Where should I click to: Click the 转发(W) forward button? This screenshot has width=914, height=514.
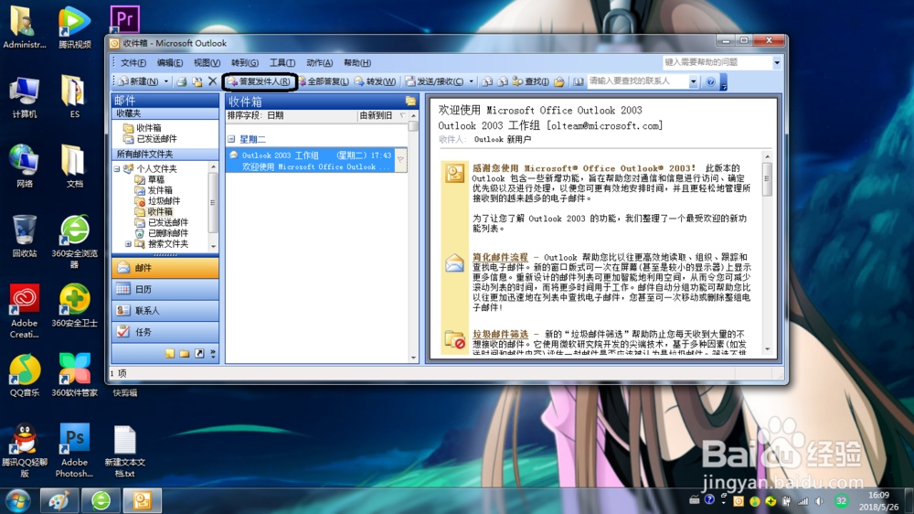pos(376,81)
